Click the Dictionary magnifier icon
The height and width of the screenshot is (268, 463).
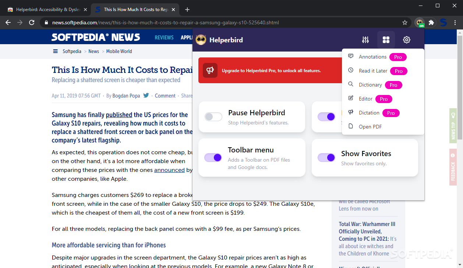(x=351, y=84)
